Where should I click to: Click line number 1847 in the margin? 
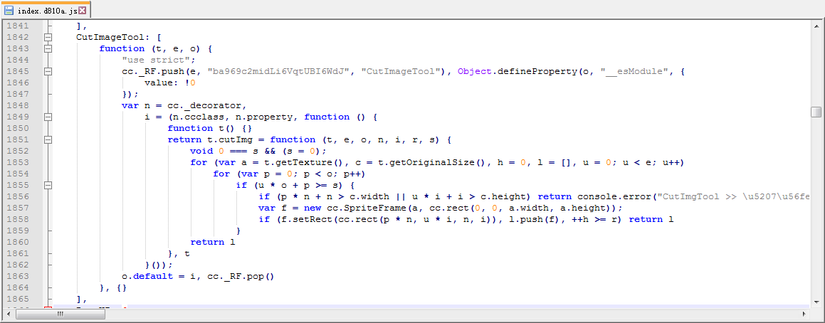pos(18,94)
